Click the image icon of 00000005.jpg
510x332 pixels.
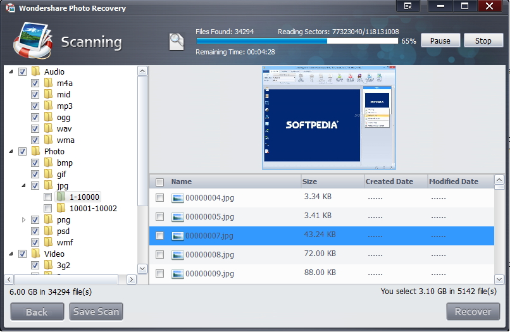coord(178,217)
